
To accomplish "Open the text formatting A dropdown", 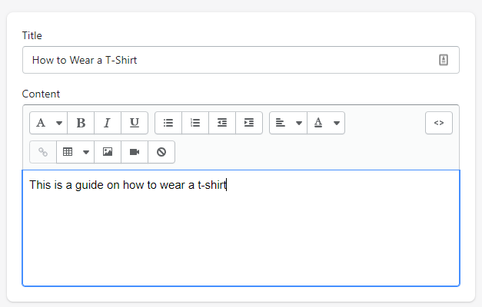I will 48,123.
